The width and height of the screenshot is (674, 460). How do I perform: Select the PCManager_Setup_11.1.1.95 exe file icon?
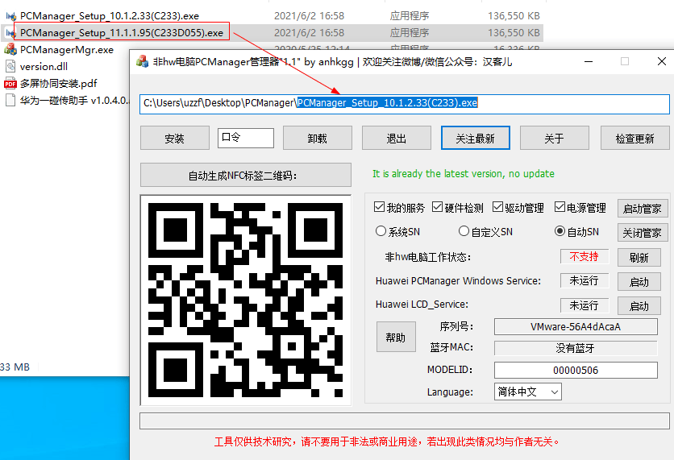tap(10, 32)
